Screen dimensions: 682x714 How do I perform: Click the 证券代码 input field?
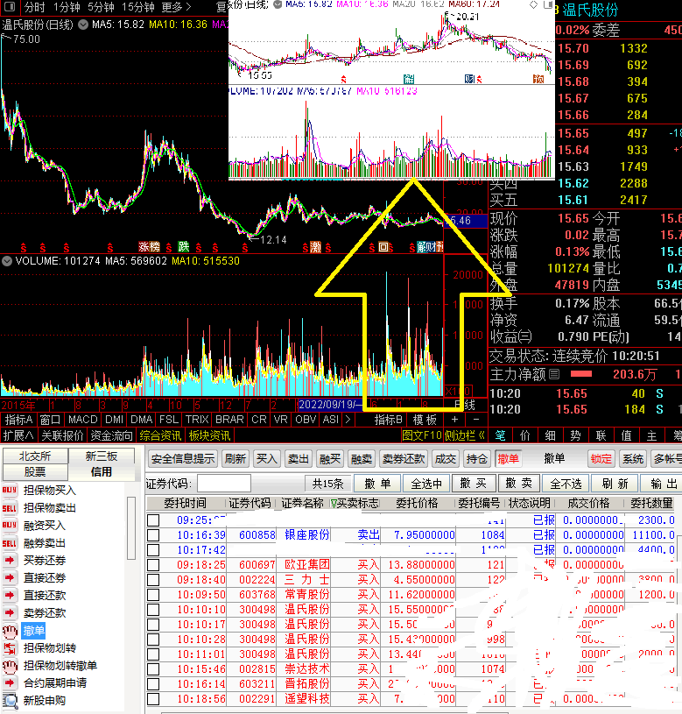[x=224, y=483]
